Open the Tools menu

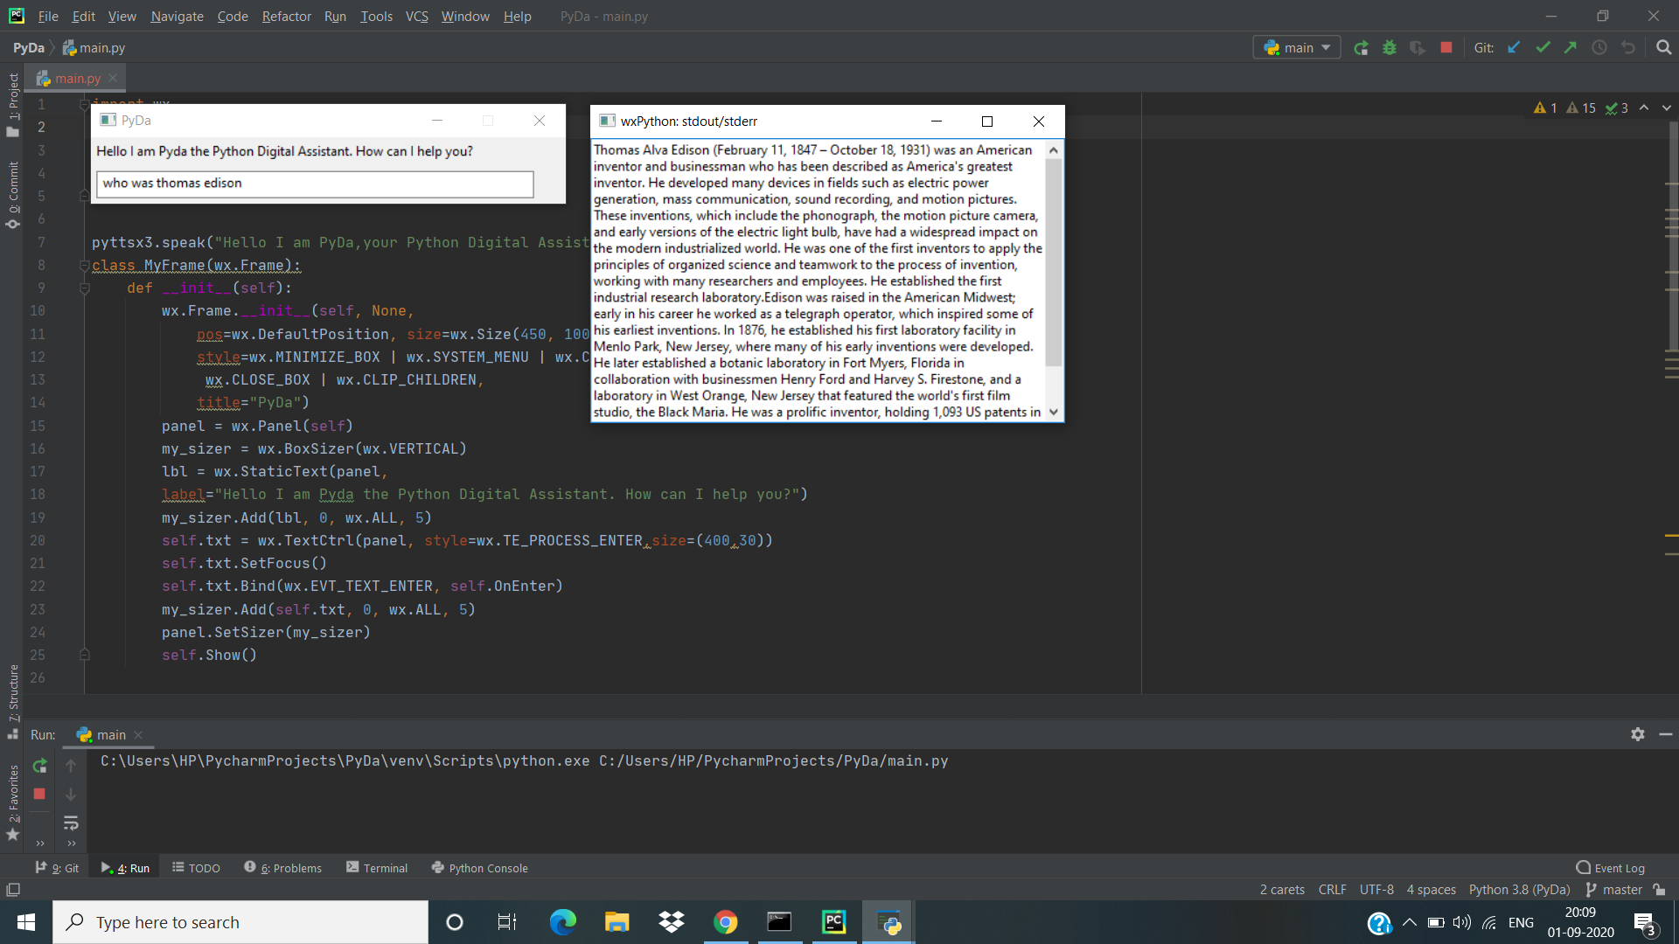click(x=376, y=17)
